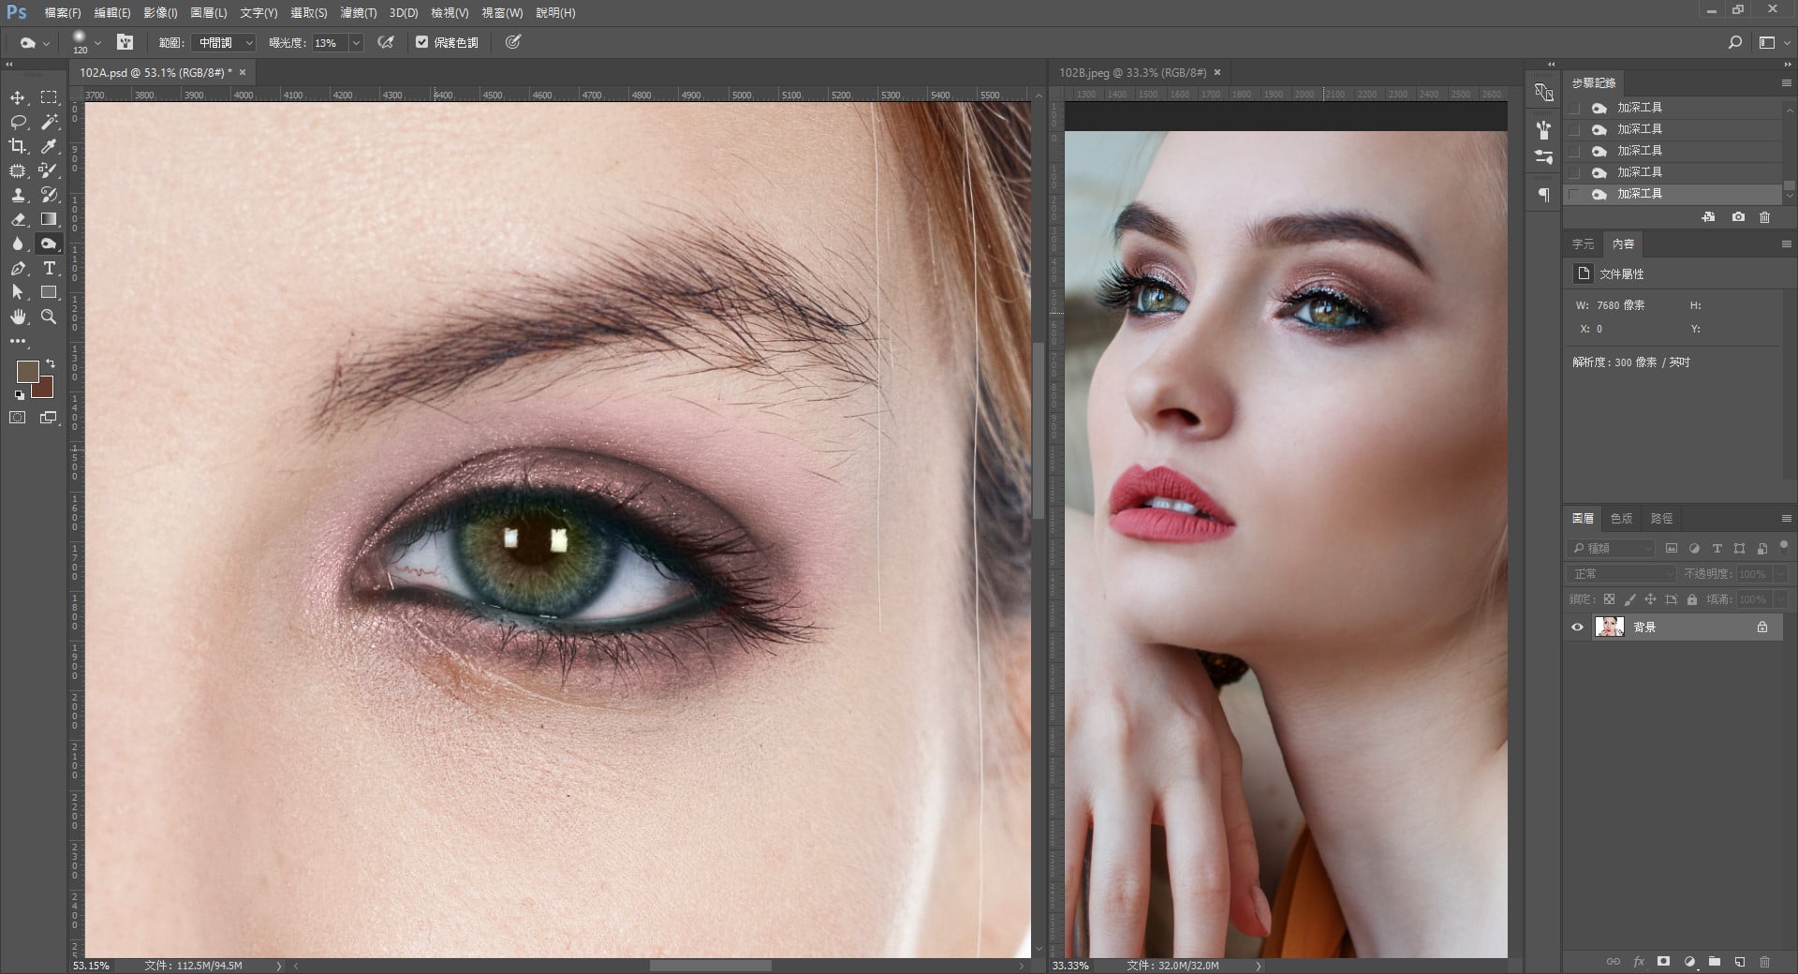Select the Zoom tool
This screenshot has height=974, width=1798.
pyautogui.click(x=49, y=317)
